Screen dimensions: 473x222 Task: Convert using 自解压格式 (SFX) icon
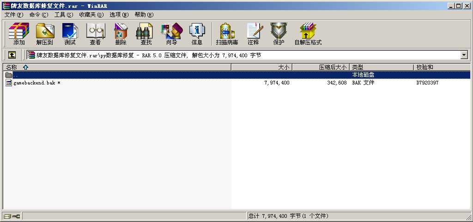tap(308, 34)
